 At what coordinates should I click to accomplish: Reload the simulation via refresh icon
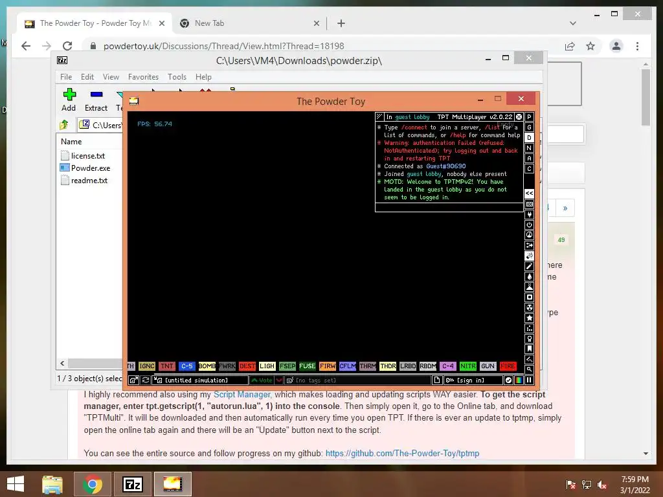click(x=145, y=380)
